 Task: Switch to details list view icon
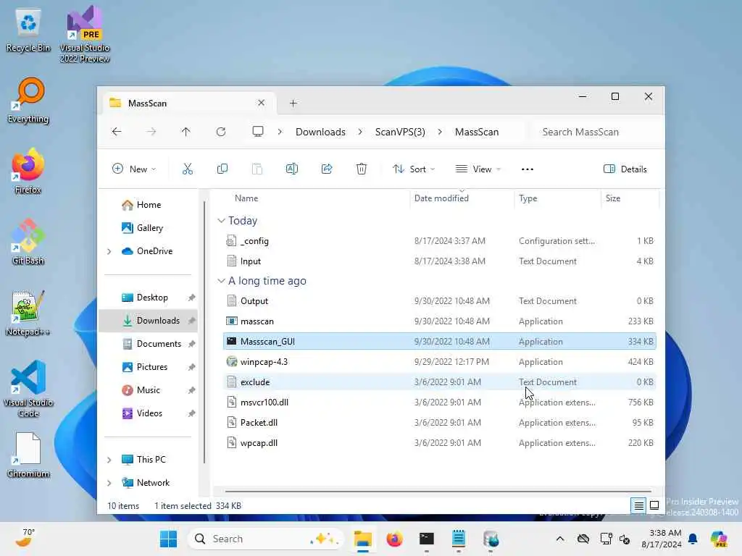pos(638,506)
